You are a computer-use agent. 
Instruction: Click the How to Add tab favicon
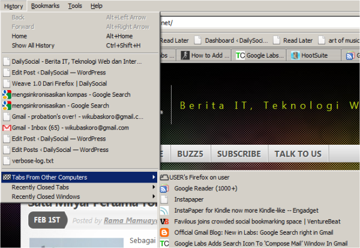(x=185, y=55)
